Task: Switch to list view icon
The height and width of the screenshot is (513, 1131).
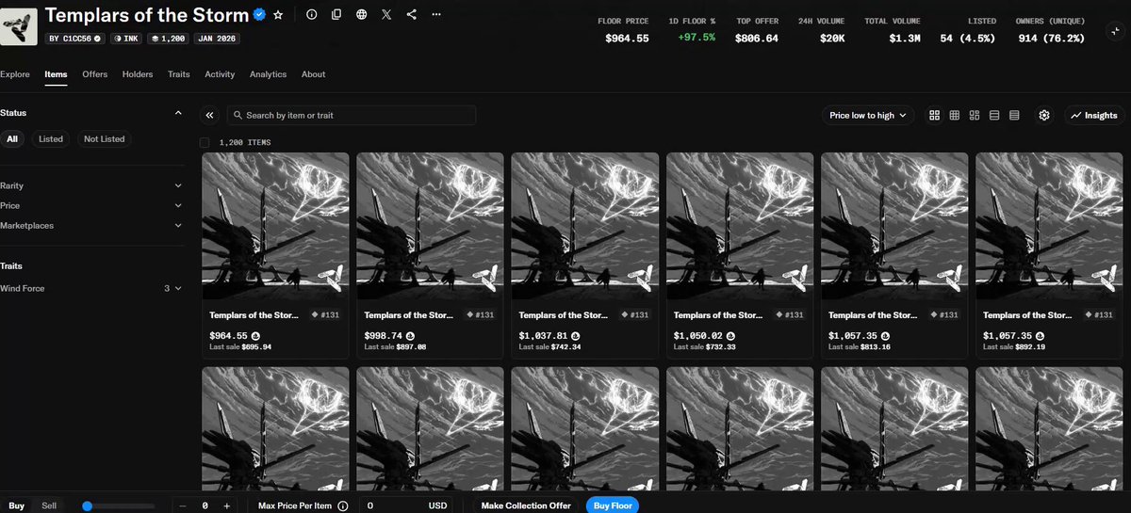Action: pos(994,115)
